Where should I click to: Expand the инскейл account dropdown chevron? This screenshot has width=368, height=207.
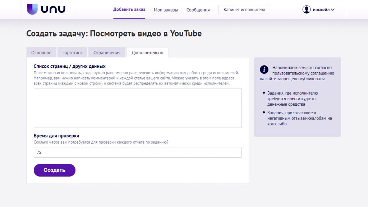(333, 10)
